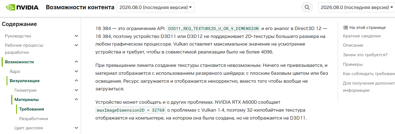Click the Содержание sidebar heading

19,24
